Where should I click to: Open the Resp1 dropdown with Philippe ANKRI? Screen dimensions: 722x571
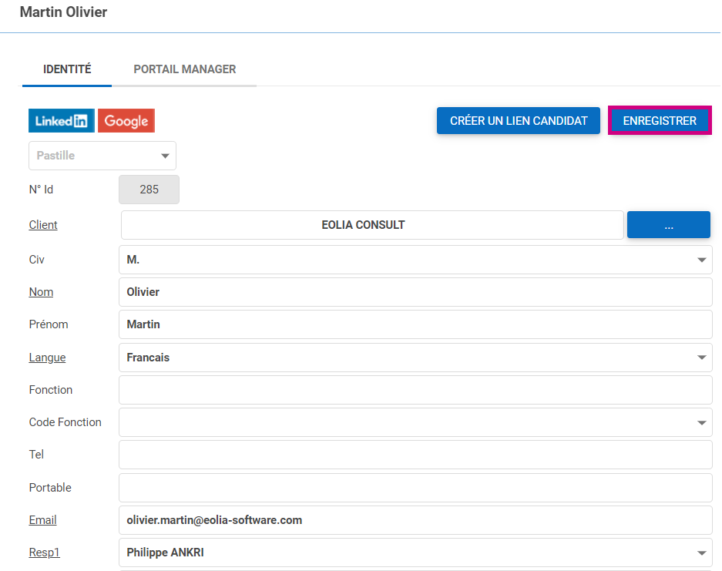(x=415, y=553)
